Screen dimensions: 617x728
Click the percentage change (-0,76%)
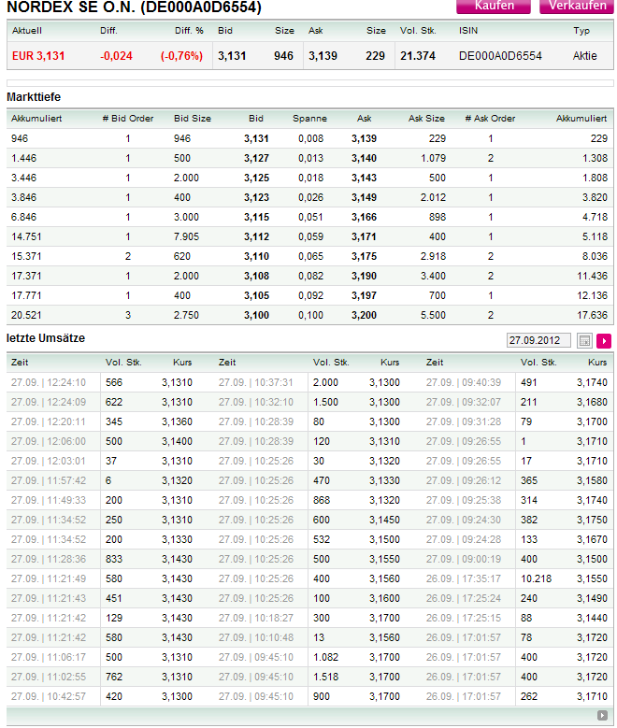[x=181, y=56]
